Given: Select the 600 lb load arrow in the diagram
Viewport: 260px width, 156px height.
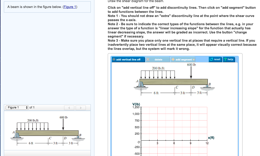Looking at the screenshot, I should (x=191, y=73).
